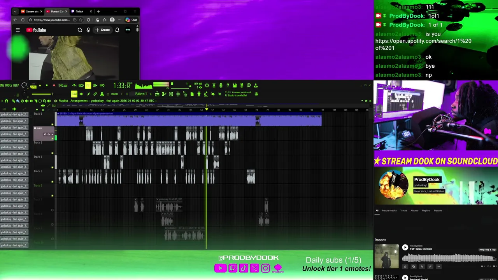
Task: Click Playlist - Arrangement breadcrumb
Action: [73, 101]
